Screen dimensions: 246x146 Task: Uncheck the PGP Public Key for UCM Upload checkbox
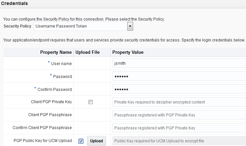point(81,141)
